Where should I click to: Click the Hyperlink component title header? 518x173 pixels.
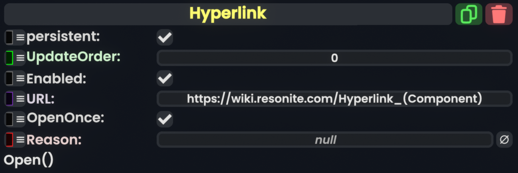pyautogui.click(x=228, y=14)
